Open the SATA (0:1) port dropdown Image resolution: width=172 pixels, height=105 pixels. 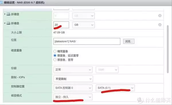[x=115, y=88]
